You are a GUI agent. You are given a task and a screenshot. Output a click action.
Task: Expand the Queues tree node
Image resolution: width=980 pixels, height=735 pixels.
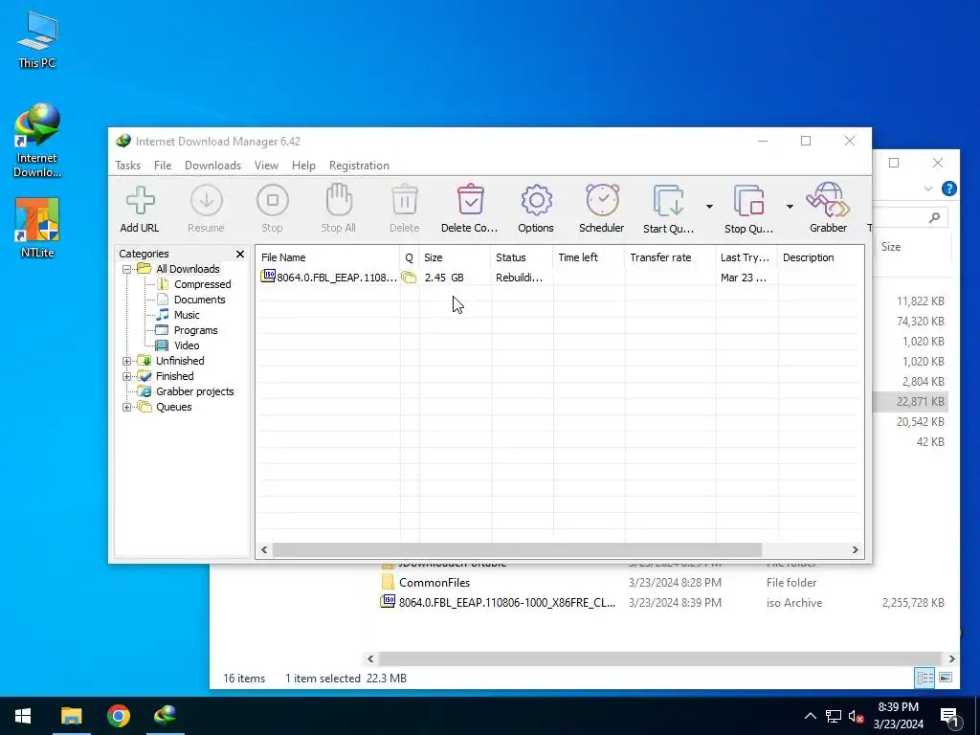click(x=127, y=407)
